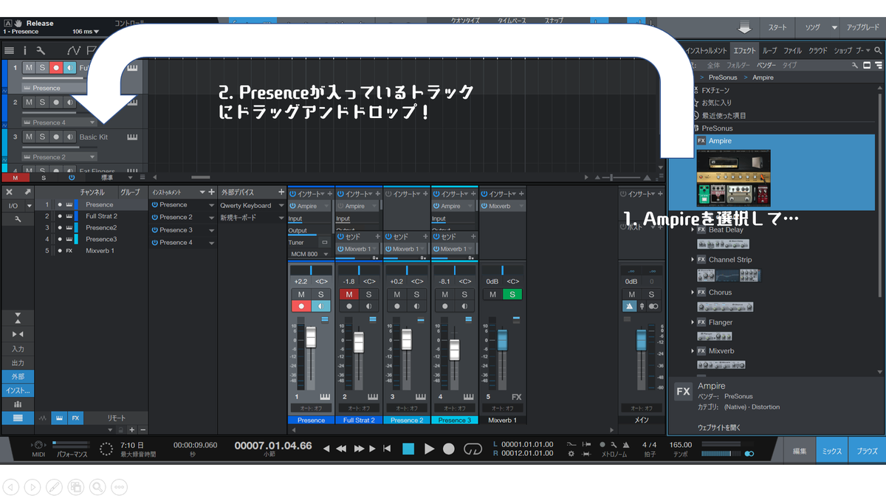Toggle the transport Loop button

472,449
